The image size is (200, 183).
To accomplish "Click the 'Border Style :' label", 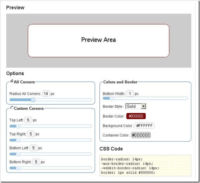I will point(113,106).
